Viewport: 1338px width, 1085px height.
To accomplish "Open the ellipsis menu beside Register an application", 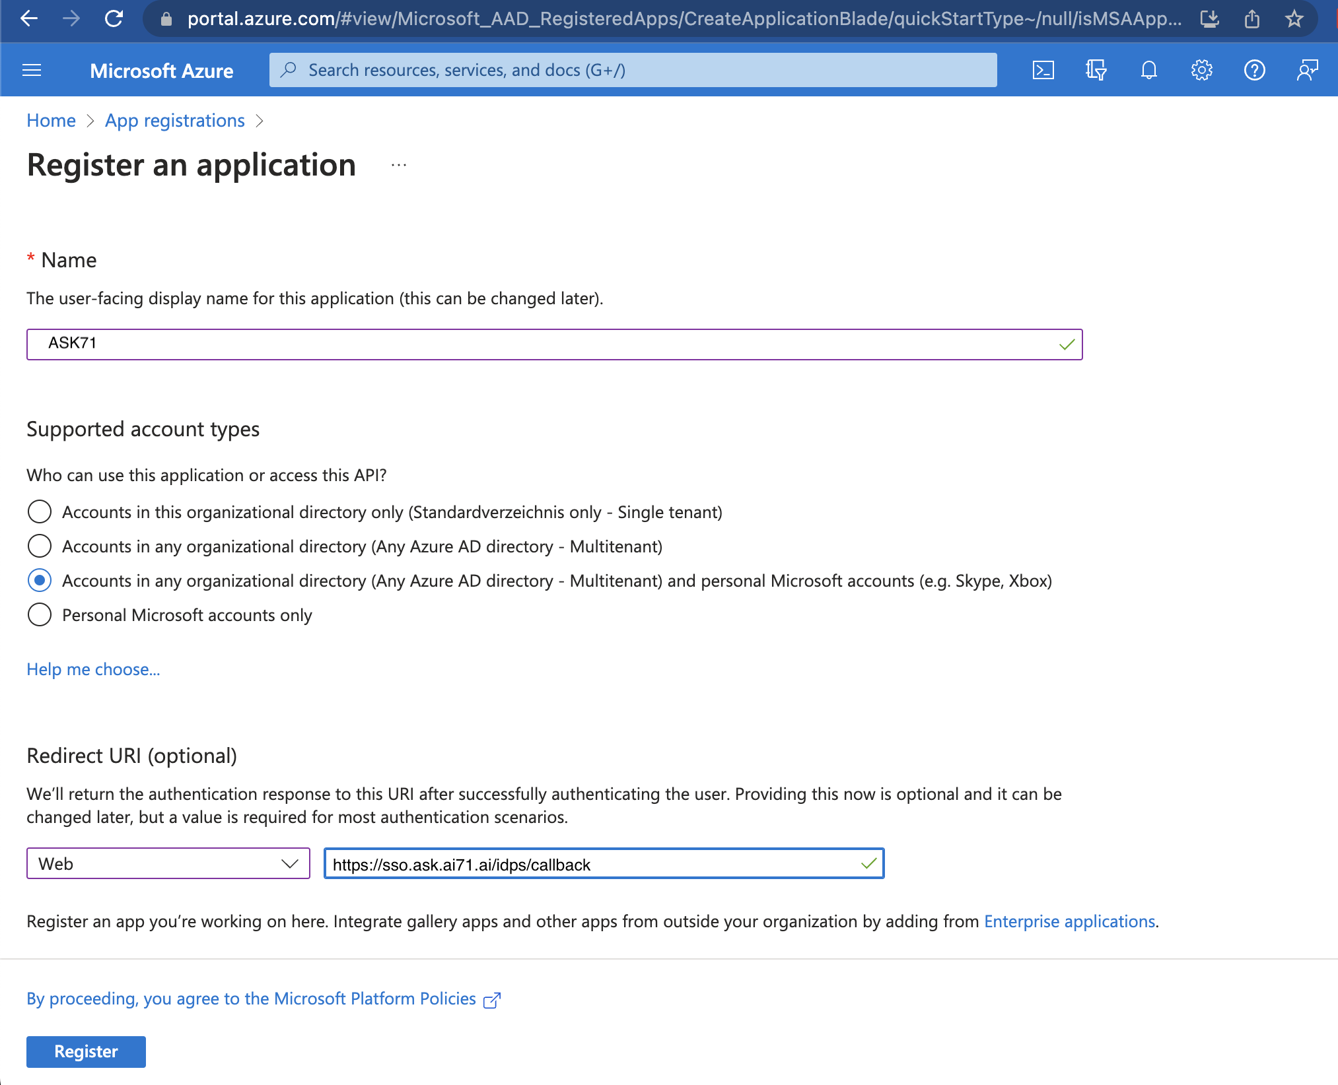I will click(399, 165).
